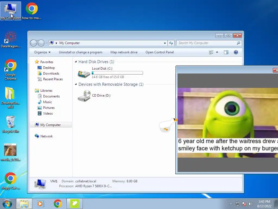Click the 'AMD Ryzen 7 5800X 8-C...' processor value

(93, 186)
